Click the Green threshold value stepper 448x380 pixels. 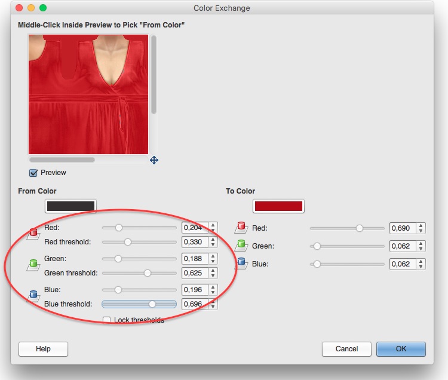tap(213, 273)
